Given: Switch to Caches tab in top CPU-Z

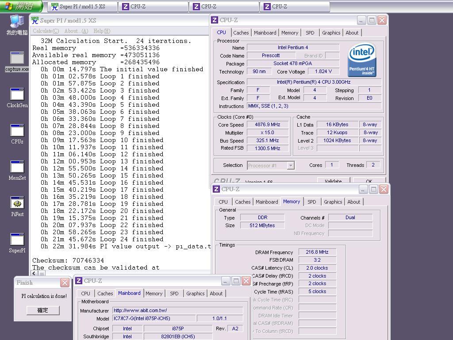Looking at the screenshot, I should point(241,33).
